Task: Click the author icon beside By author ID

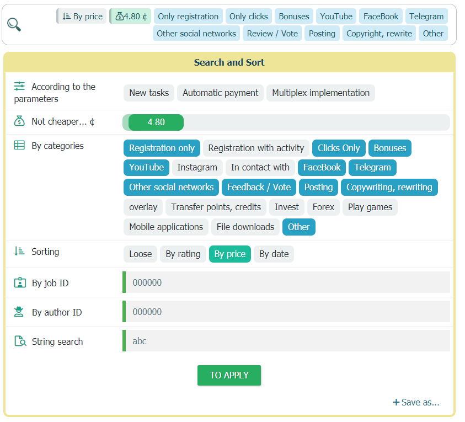Action: pyautogui.click(x=19, y=312)
